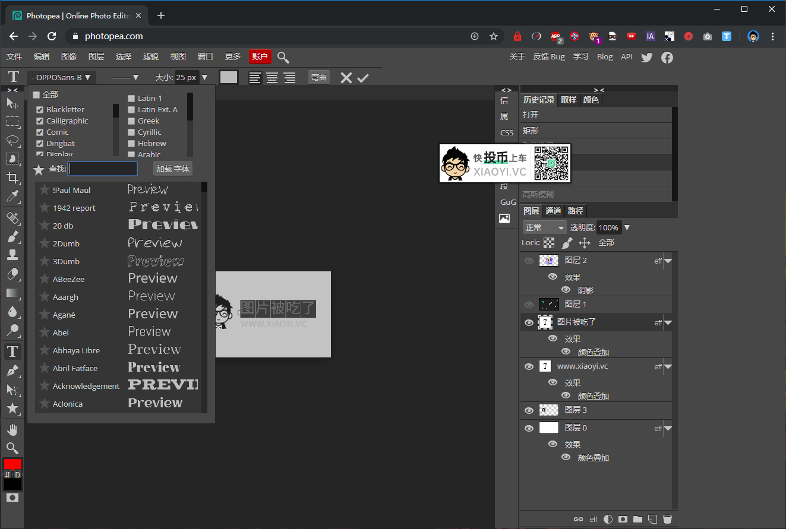
Task: Select the Eyedropper tool
Action: [12, 197]
